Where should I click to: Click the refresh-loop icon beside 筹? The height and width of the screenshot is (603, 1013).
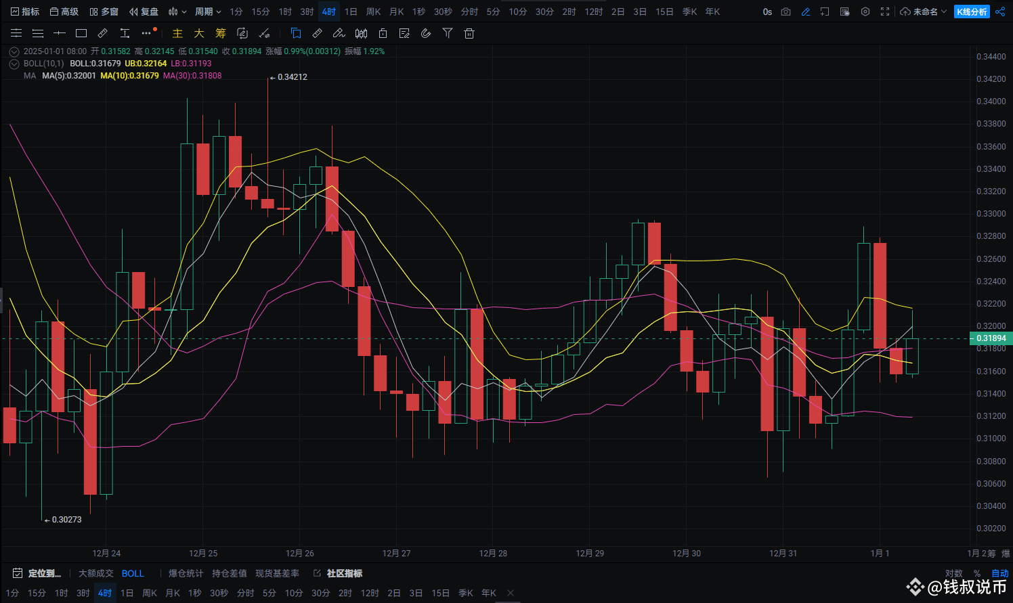242,33
